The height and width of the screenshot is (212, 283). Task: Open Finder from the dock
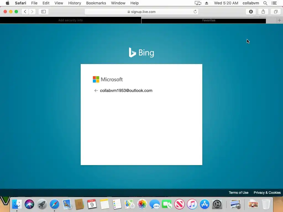pos(17,204)
